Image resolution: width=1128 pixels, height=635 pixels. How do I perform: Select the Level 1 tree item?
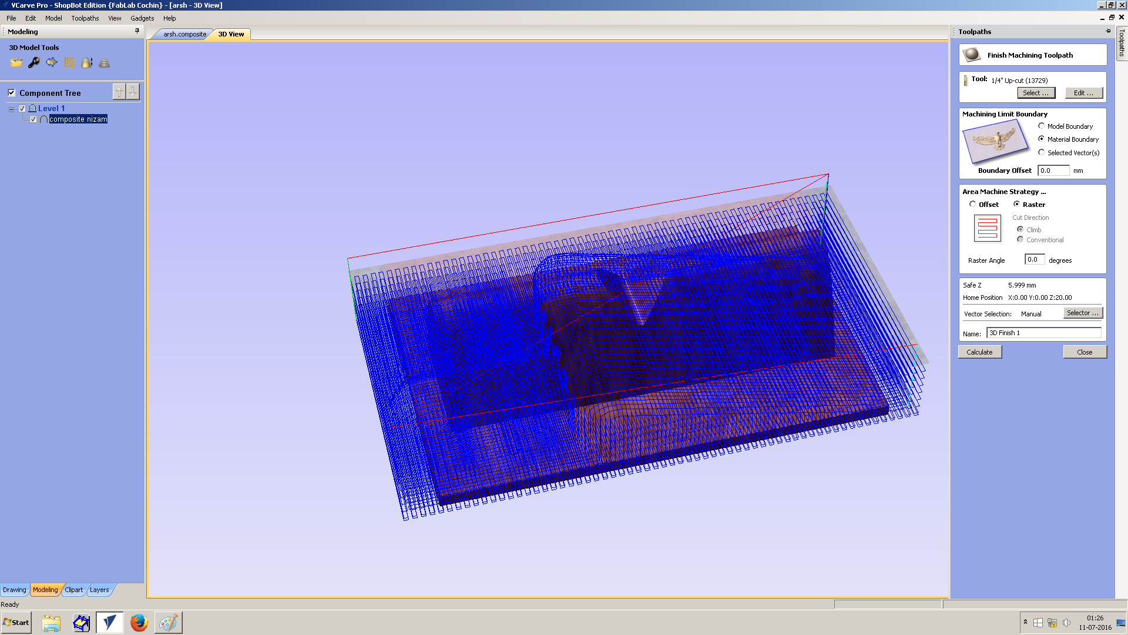(x=52, y=108)
